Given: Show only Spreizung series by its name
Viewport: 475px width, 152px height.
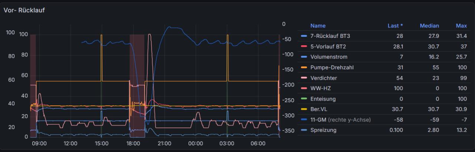Looking at the screenshot, I should (x=323, y=130).
